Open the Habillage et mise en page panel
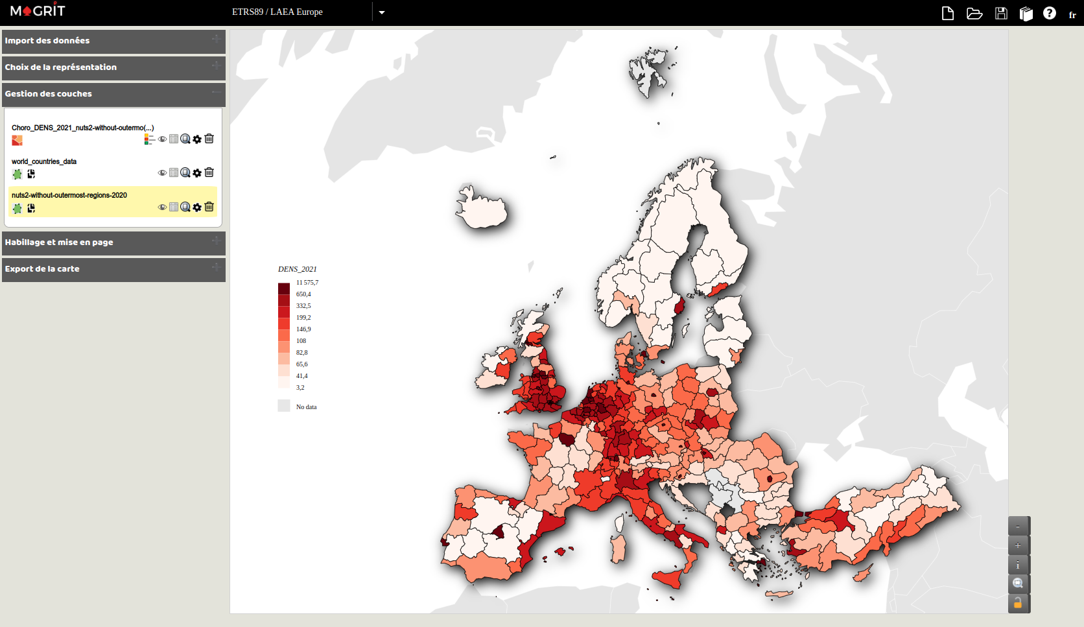Image resolution: width=1084 pixels, height=627 pixels. [113, 243]
